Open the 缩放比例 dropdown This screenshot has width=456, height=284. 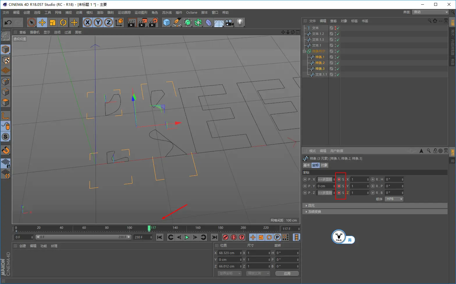tap(258, 274)
